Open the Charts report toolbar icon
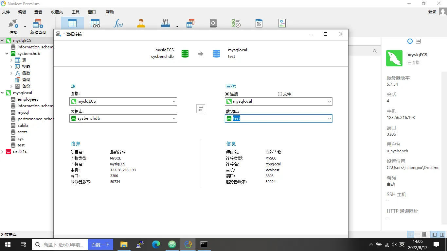447x251 pixels. pyautogui.click(x=282, y=23)
